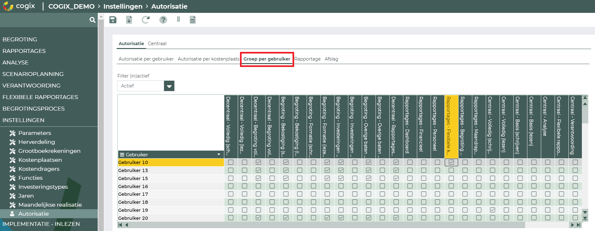Click the spreadsheet export icon in toolbar
The image size is (595, 231).
point(193,20)
